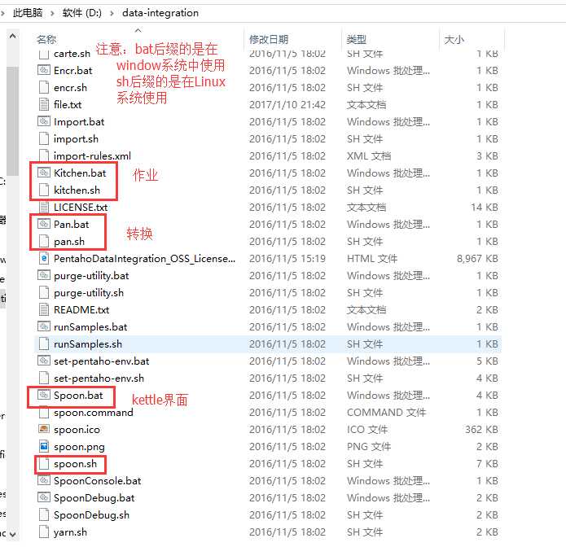The width and height of the screenshot is (566, 547).
Task: Click the kitchen.sh file icon
Action: 44,190
